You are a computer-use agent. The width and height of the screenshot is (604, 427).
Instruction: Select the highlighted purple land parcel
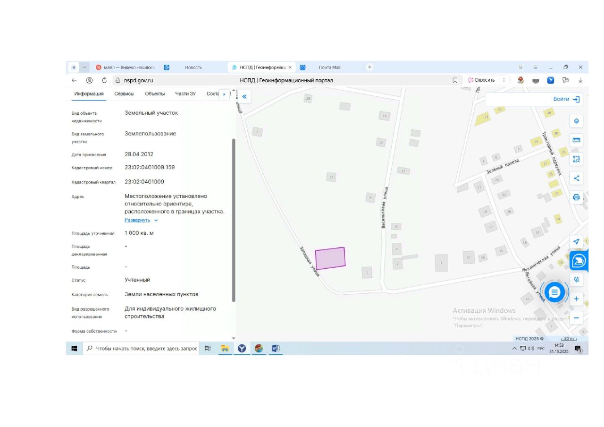click(x=330, y=258)
